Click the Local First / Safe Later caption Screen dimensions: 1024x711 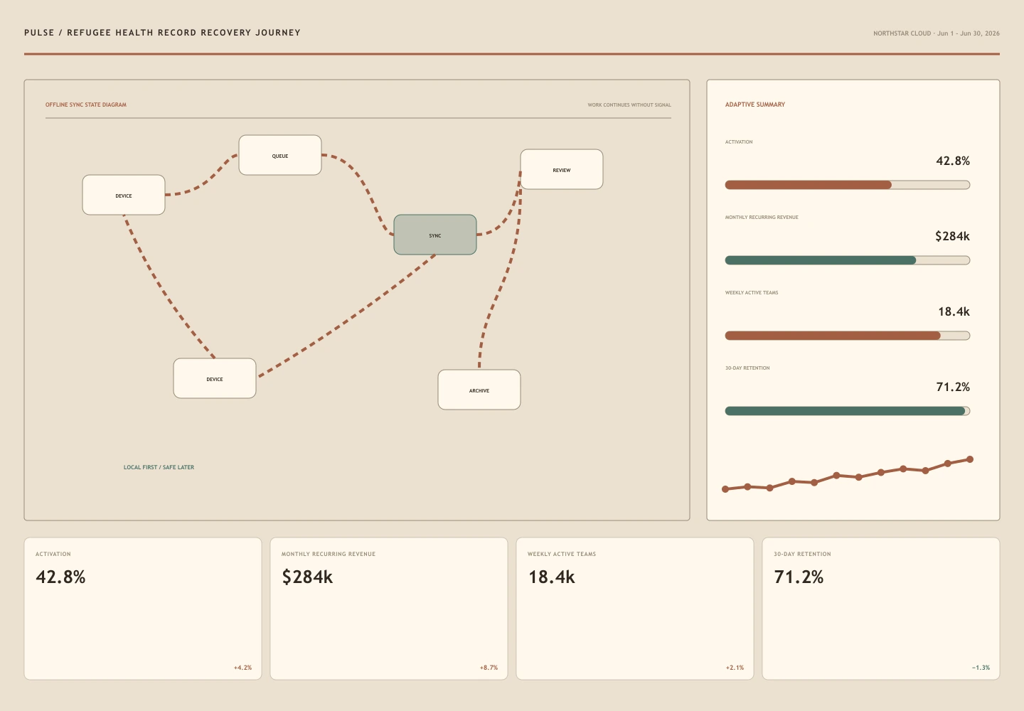pos(159,467)
